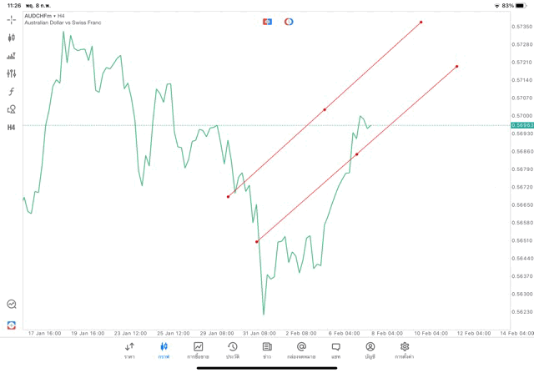Open the function indicators icon
Screen dimensions: 534x373
click(x=12, y=92)
